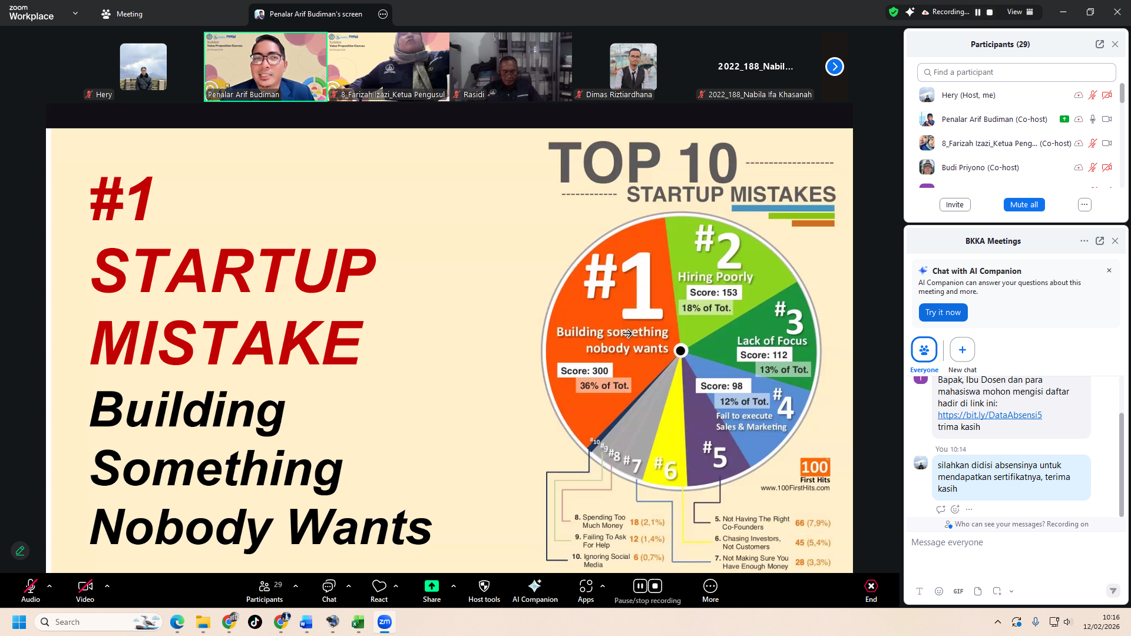
Task: Open the AI Companion icon
Action: pos(534,586)
